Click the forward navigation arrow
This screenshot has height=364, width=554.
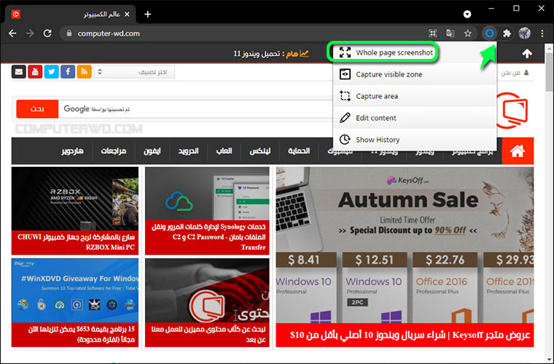pyautogui.click(x=30, y=33)
